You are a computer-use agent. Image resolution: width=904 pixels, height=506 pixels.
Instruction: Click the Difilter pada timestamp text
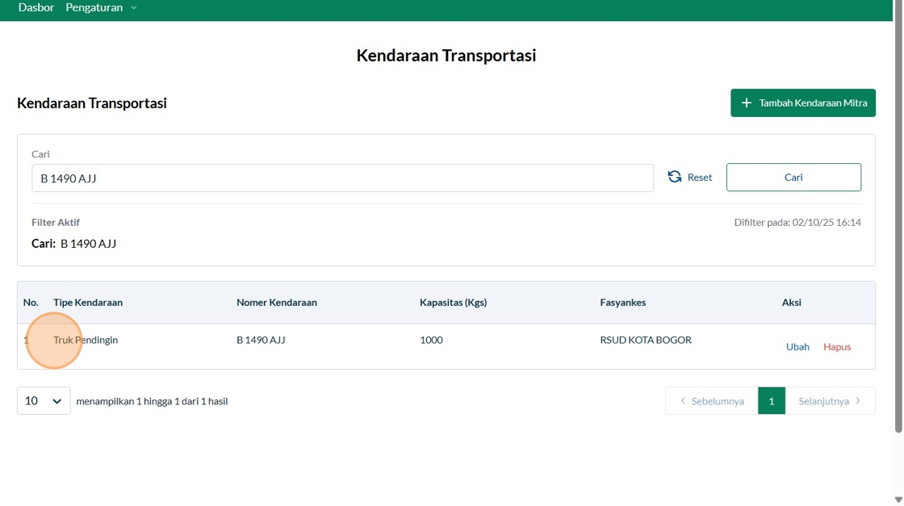pos(797,222)
